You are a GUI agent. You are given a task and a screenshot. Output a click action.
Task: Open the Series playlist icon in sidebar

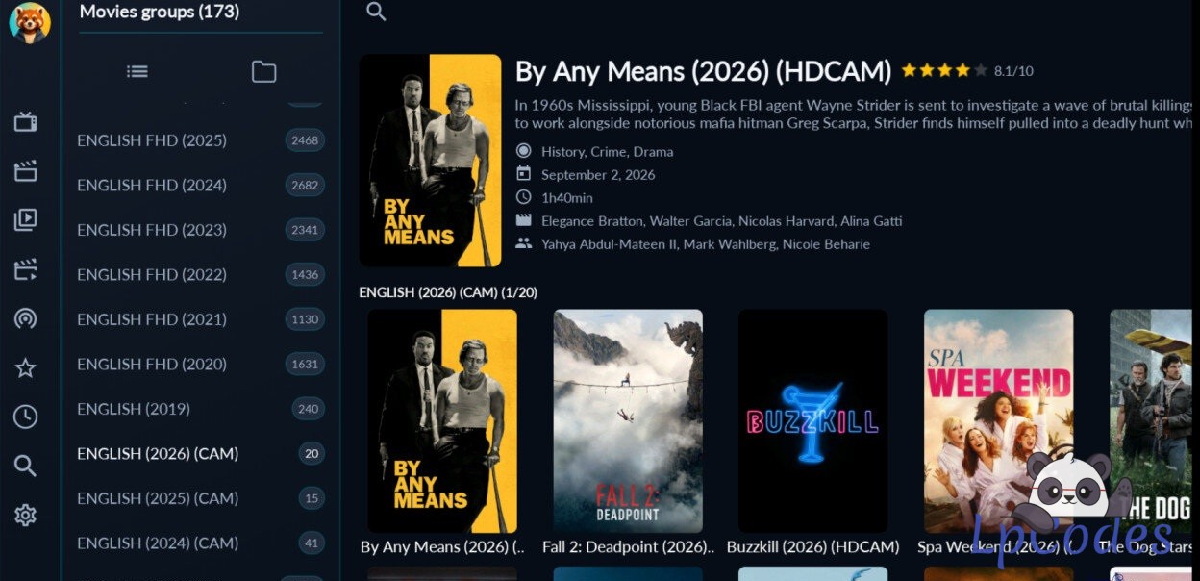[26, 220]
